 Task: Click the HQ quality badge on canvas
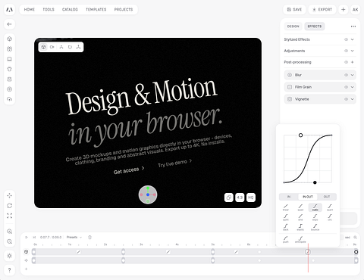251,198
